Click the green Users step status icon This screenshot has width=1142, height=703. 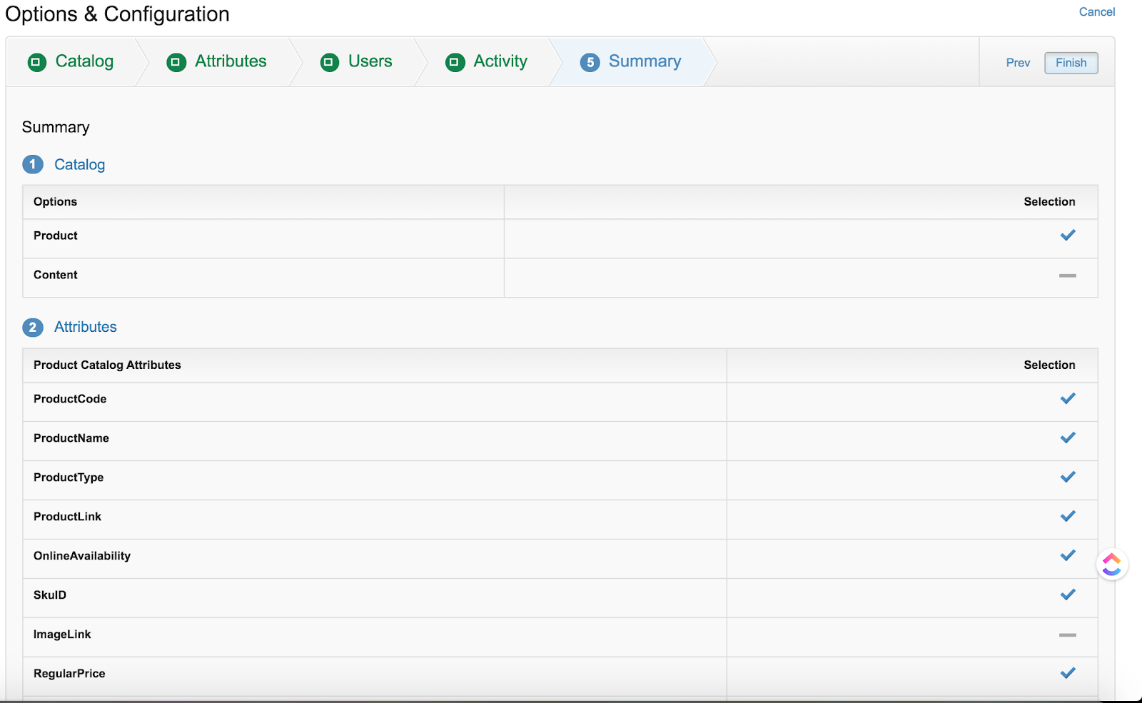(x=330, y=63)
